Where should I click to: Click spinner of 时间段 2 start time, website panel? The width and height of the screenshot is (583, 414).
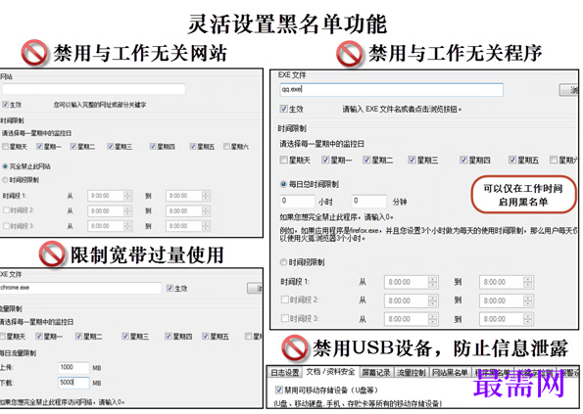pos(128,210)
